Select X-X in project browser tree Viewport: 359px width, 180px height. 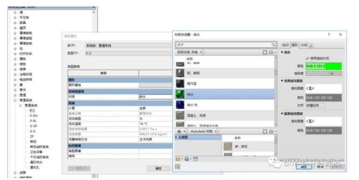[33, 131]
